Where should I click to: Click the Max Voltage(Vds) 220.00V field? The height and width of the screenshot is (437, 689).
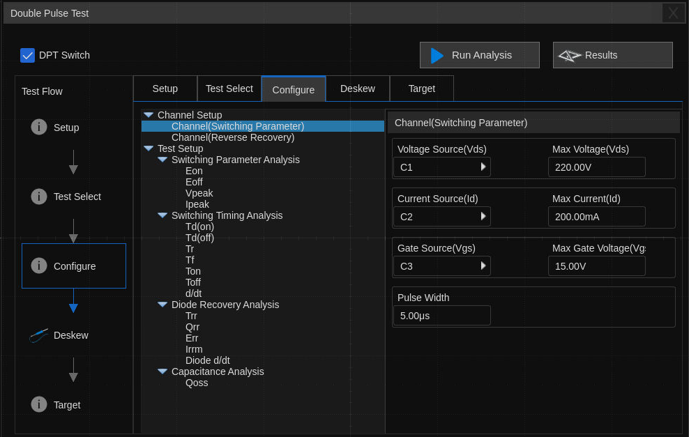[x=596, y=167]
